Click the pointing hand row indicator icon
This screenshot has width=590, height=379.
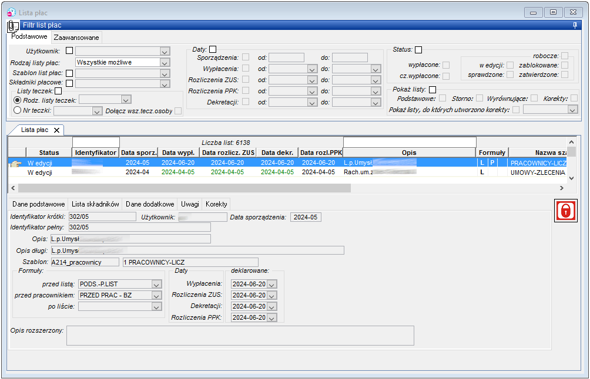(x=16, y=164)
